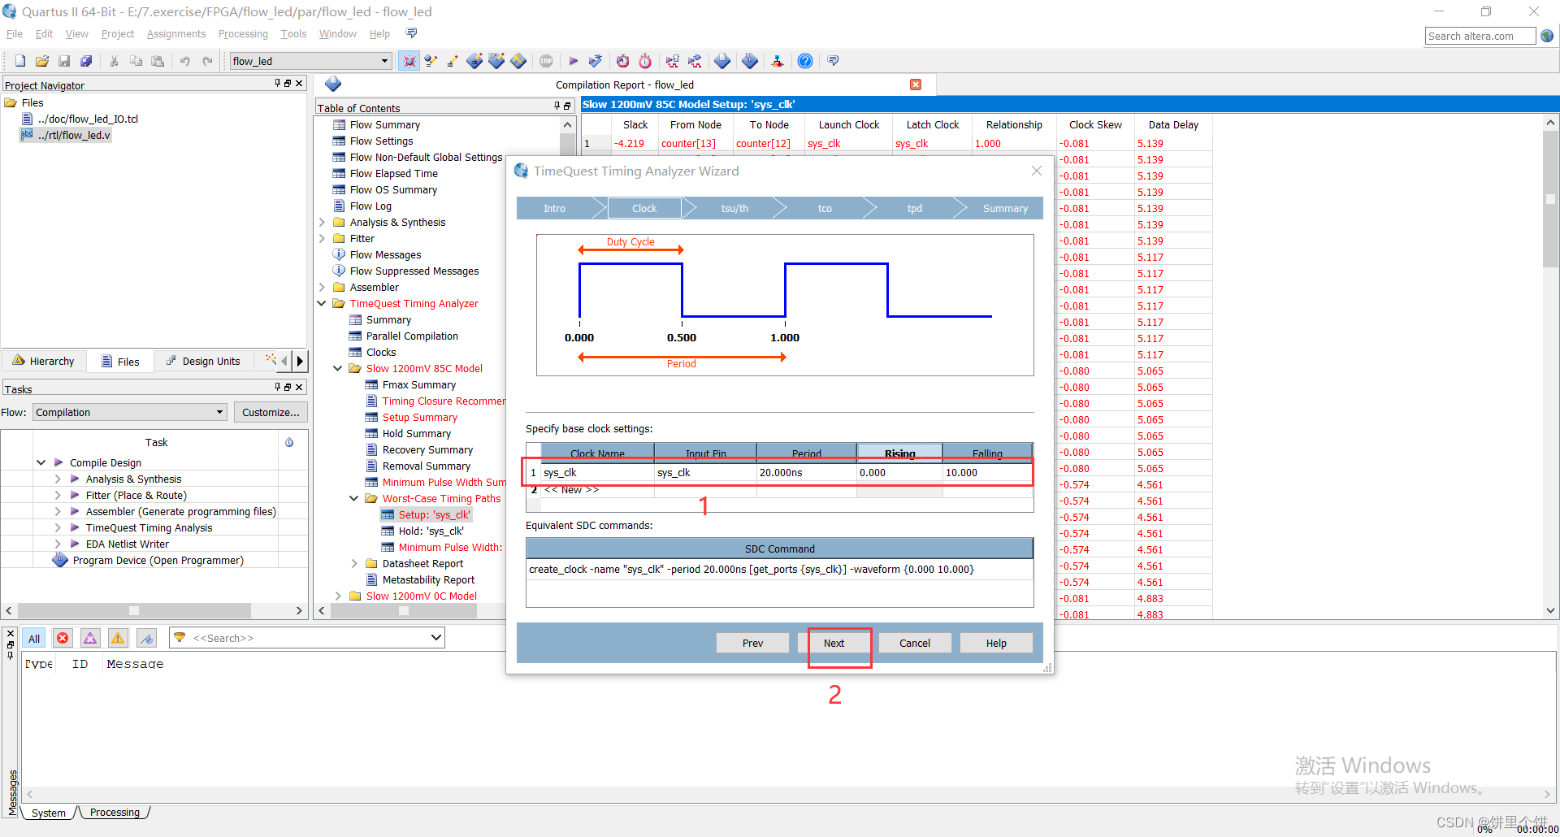Filter messages by error icon
This screenshot has height=837, width=1560.
click(63, 638)
